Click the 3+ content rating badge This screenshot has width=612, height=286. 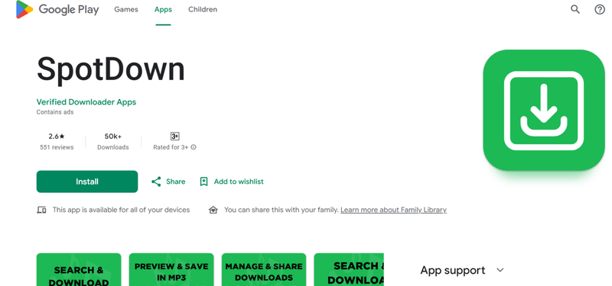(175, 137)
